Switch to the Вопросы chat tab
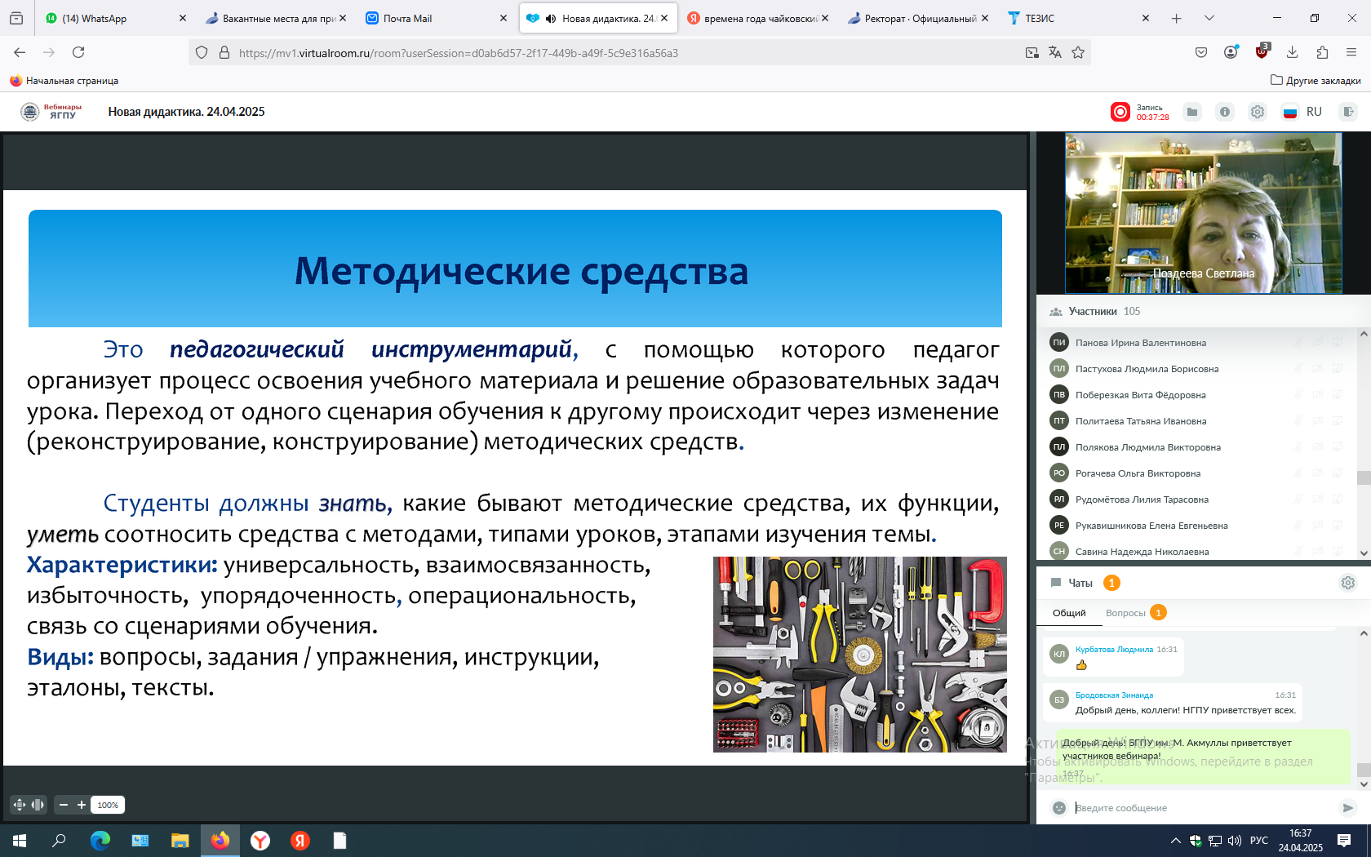 [1125, 613]
